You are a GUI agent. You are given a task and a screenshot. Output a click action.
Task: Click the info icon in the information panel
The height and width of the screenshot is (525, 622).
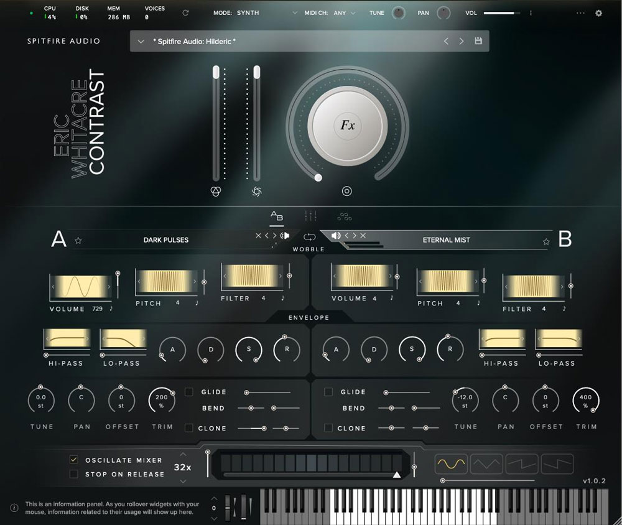tap(14, 508)
